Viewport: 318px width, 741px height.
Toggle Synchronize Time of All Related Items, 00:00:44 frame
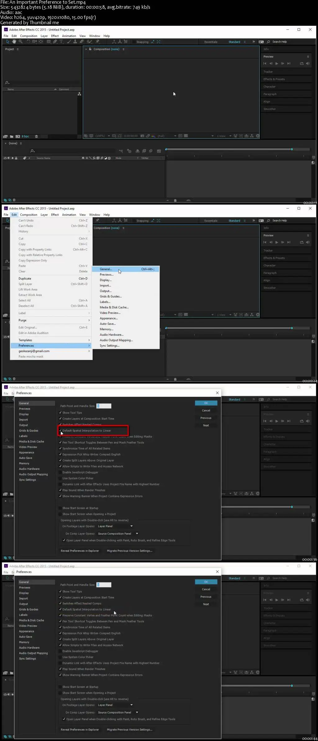click(x=60, y=627)
